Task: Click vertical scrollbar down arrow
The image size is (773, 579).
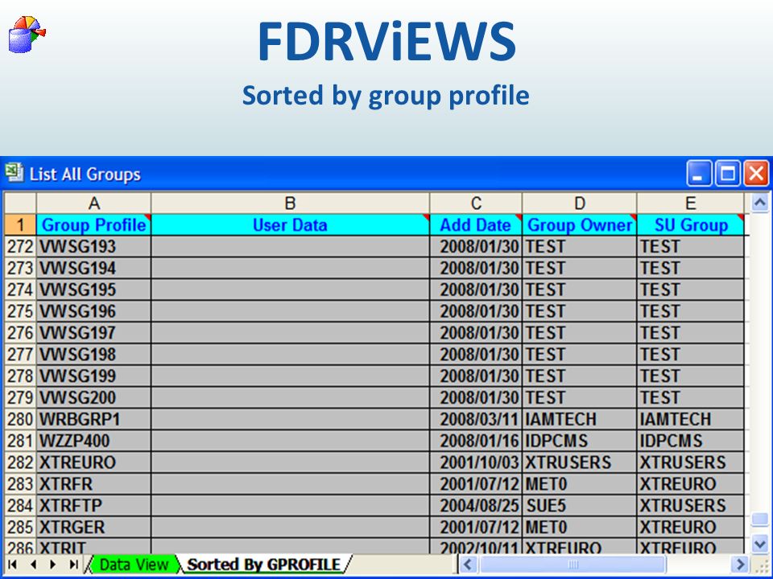Action: click(759, 544)
